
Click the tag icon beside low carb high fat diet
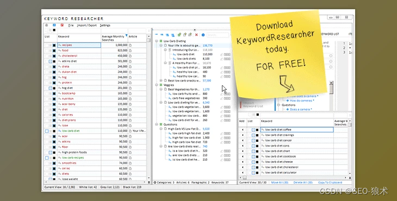[227, 134]
